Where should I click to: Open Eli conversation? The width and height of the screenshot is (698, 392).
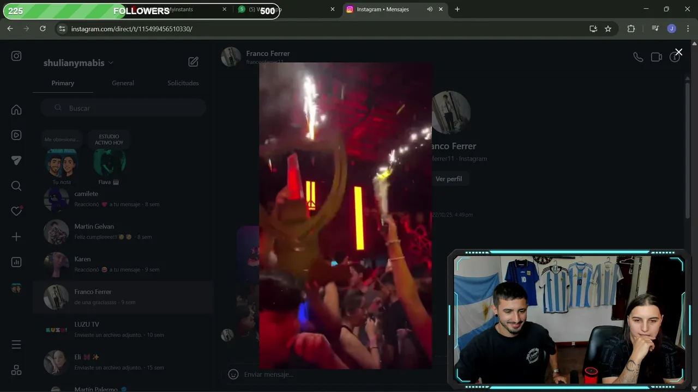(123, 362)
